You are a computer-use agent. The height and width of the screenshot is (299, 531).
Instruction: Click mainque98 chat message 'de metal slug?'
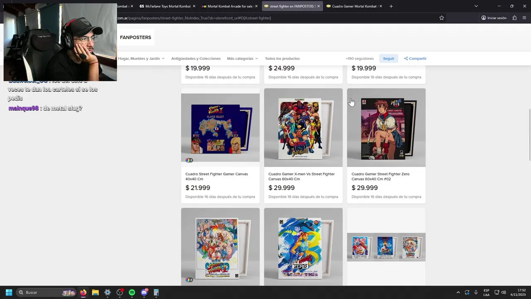coord(45,108)
